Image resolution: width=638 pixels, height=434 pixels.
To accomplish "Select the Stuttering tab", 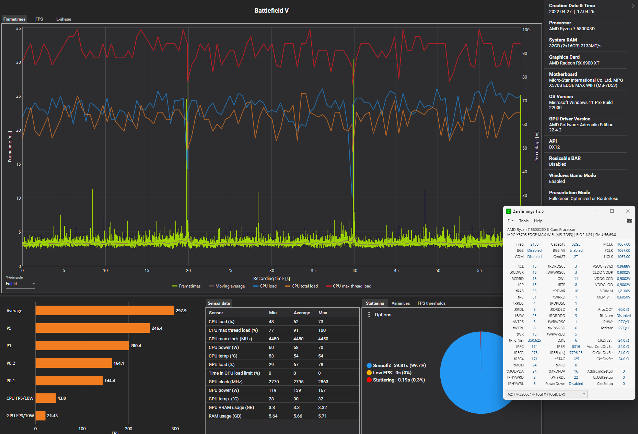I will (375, 303).
